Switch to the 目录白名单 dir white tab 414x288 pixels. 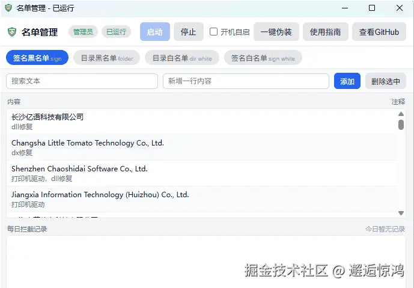[x=182, y=58]
